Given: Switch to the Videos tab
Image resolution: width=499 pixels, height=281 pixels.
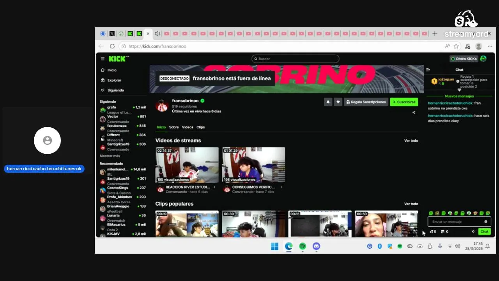Looking at the screenshot, I should [x=188, y=127].
